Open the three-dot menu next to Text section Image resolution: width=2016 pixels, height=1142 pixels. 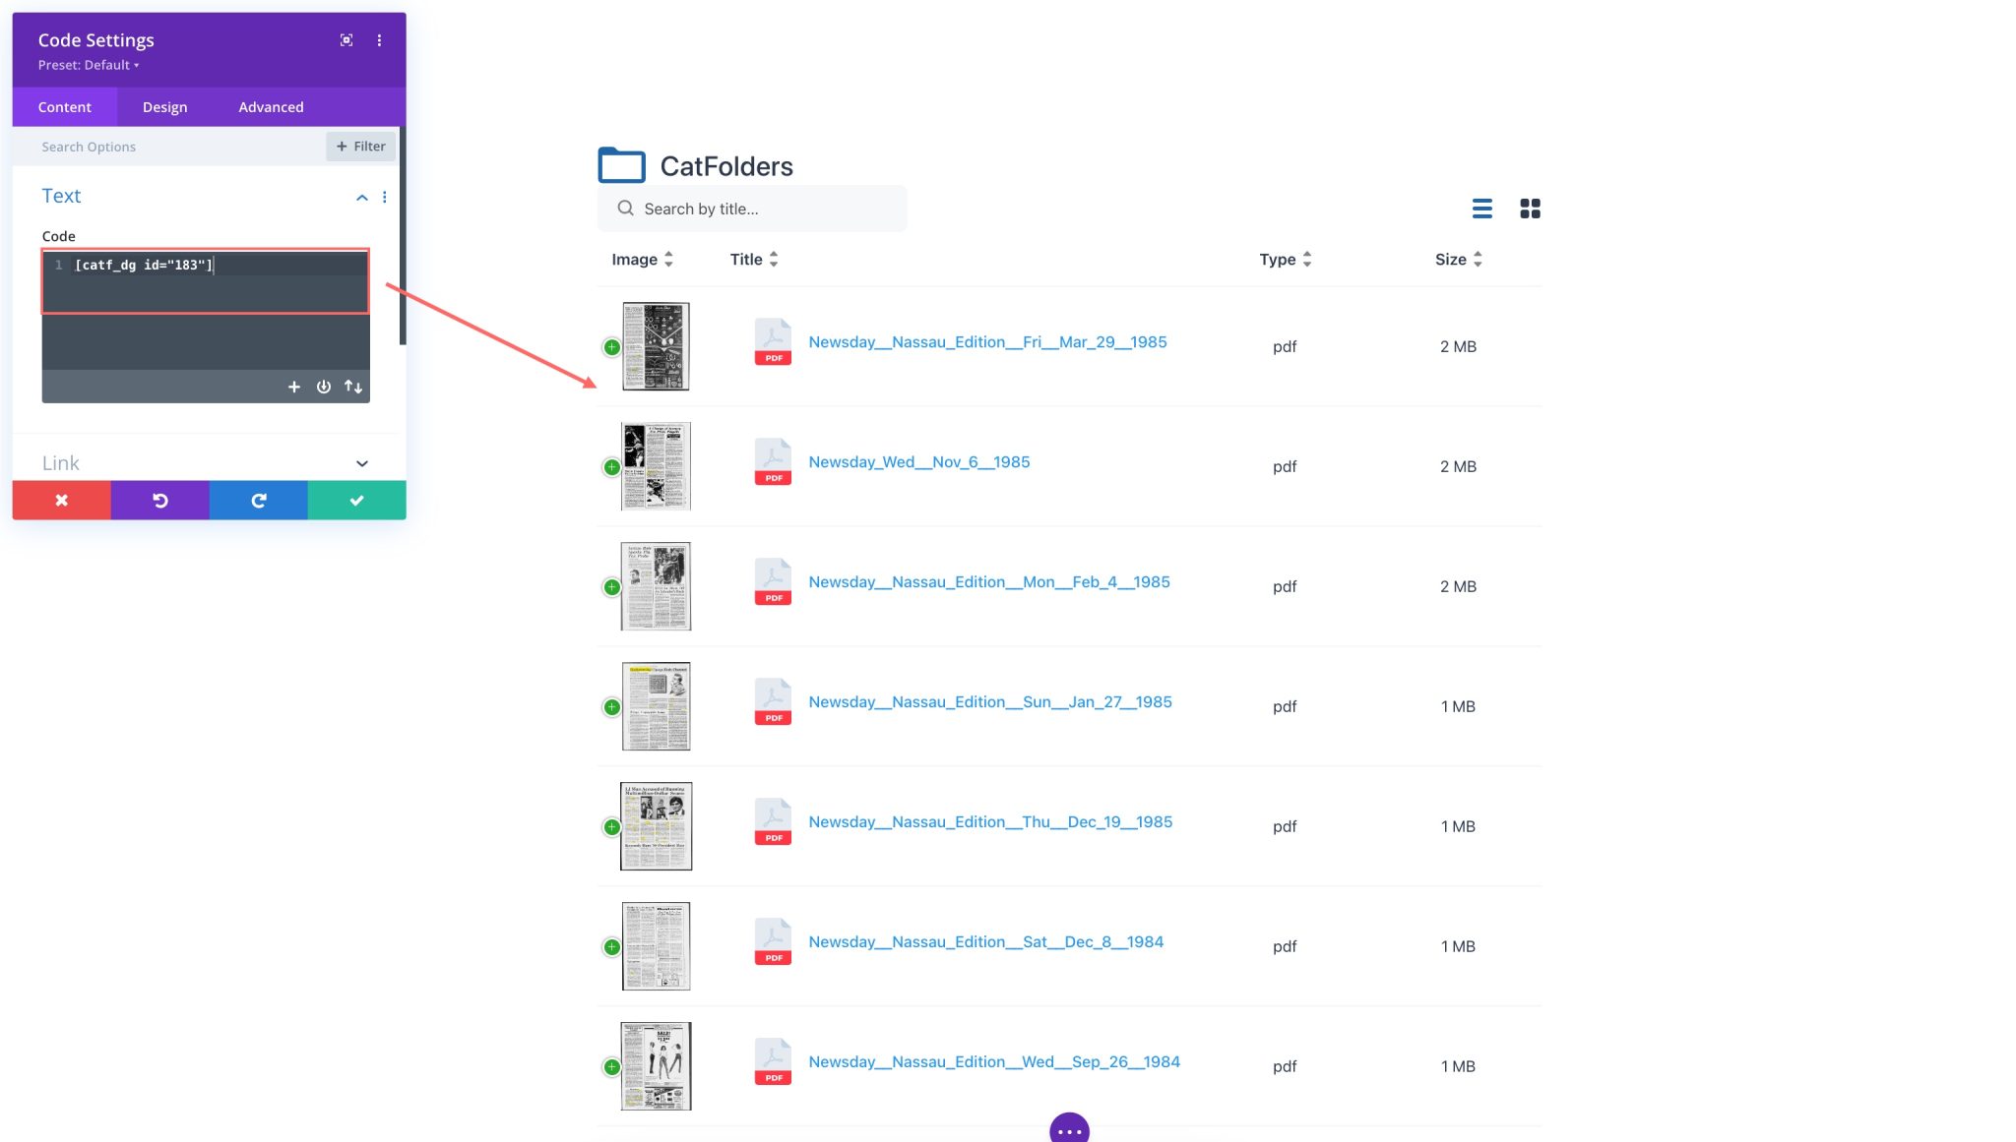click(385, 197)
